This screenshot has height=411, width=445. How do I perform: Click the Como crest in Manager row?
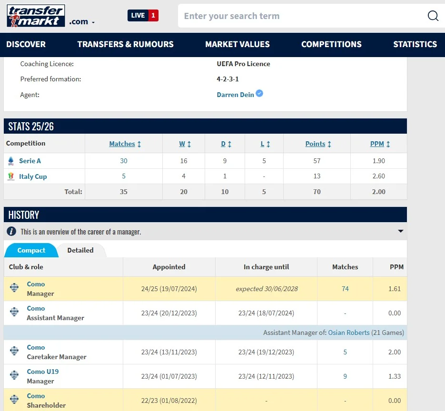point(15,289)
